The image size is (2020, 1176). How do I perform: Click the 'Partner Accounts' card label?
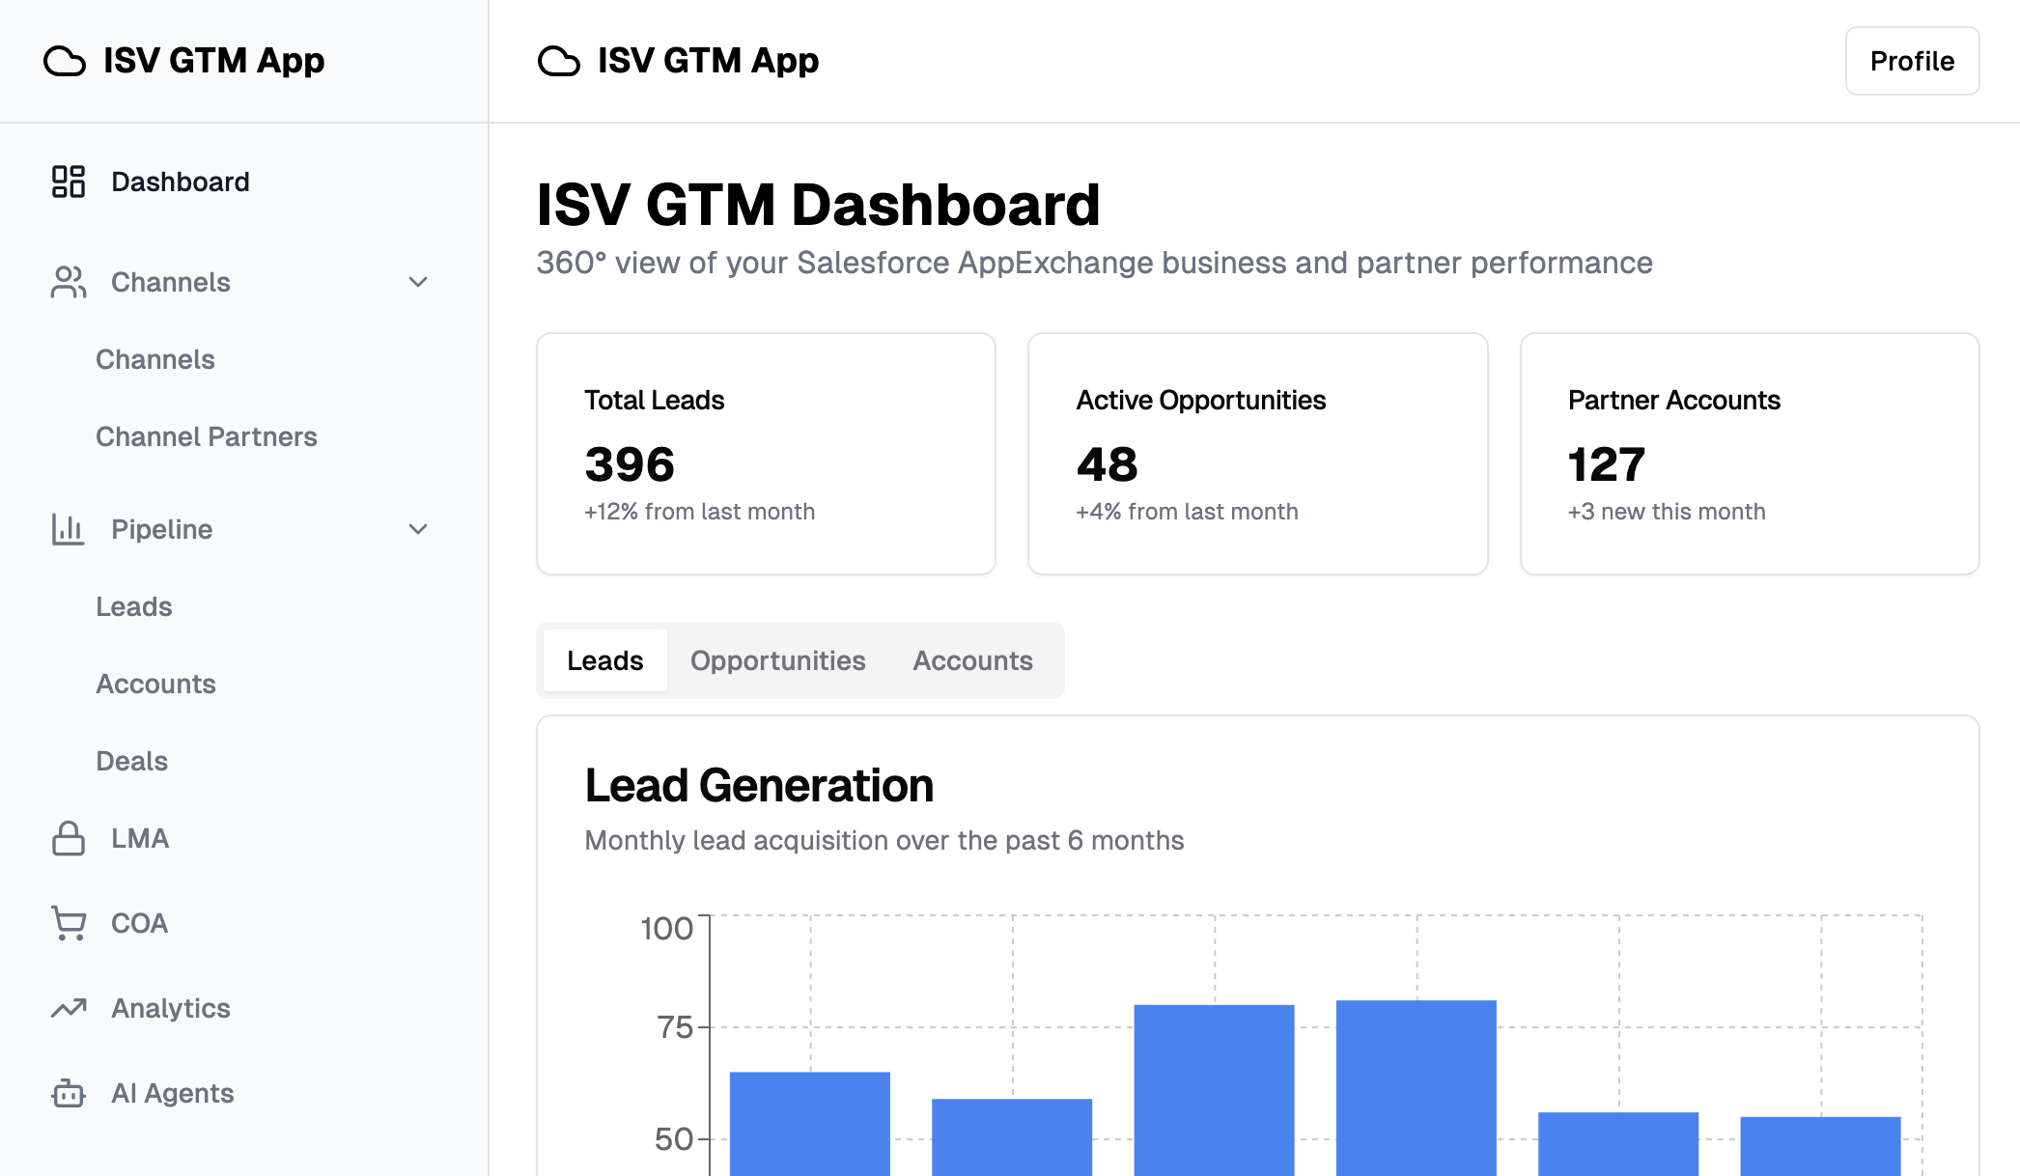tap(1674, 400)
